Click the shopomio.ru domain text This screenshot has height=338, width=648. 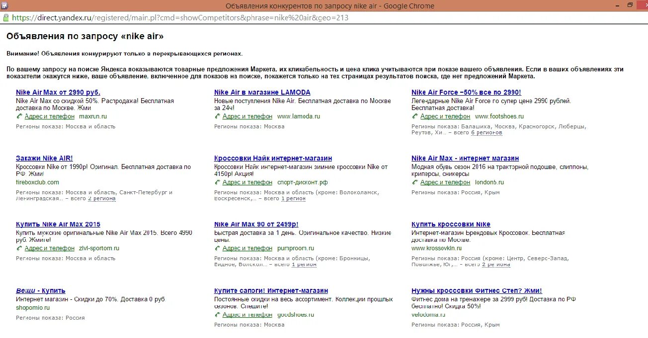[x=33, y=308]
